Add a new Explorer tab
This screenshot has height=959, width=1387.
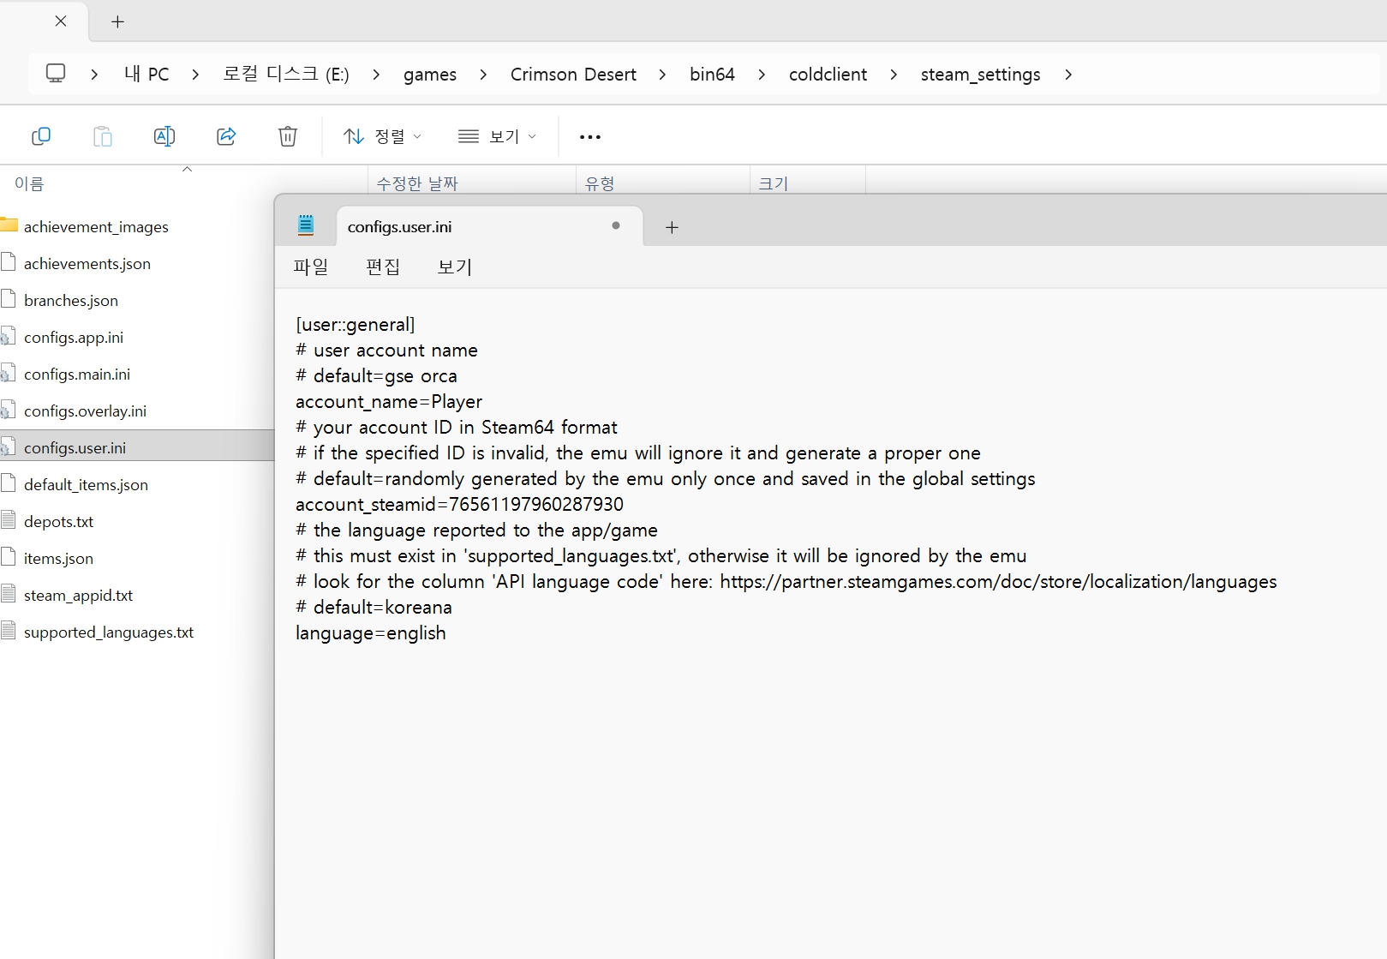point(118,21)
